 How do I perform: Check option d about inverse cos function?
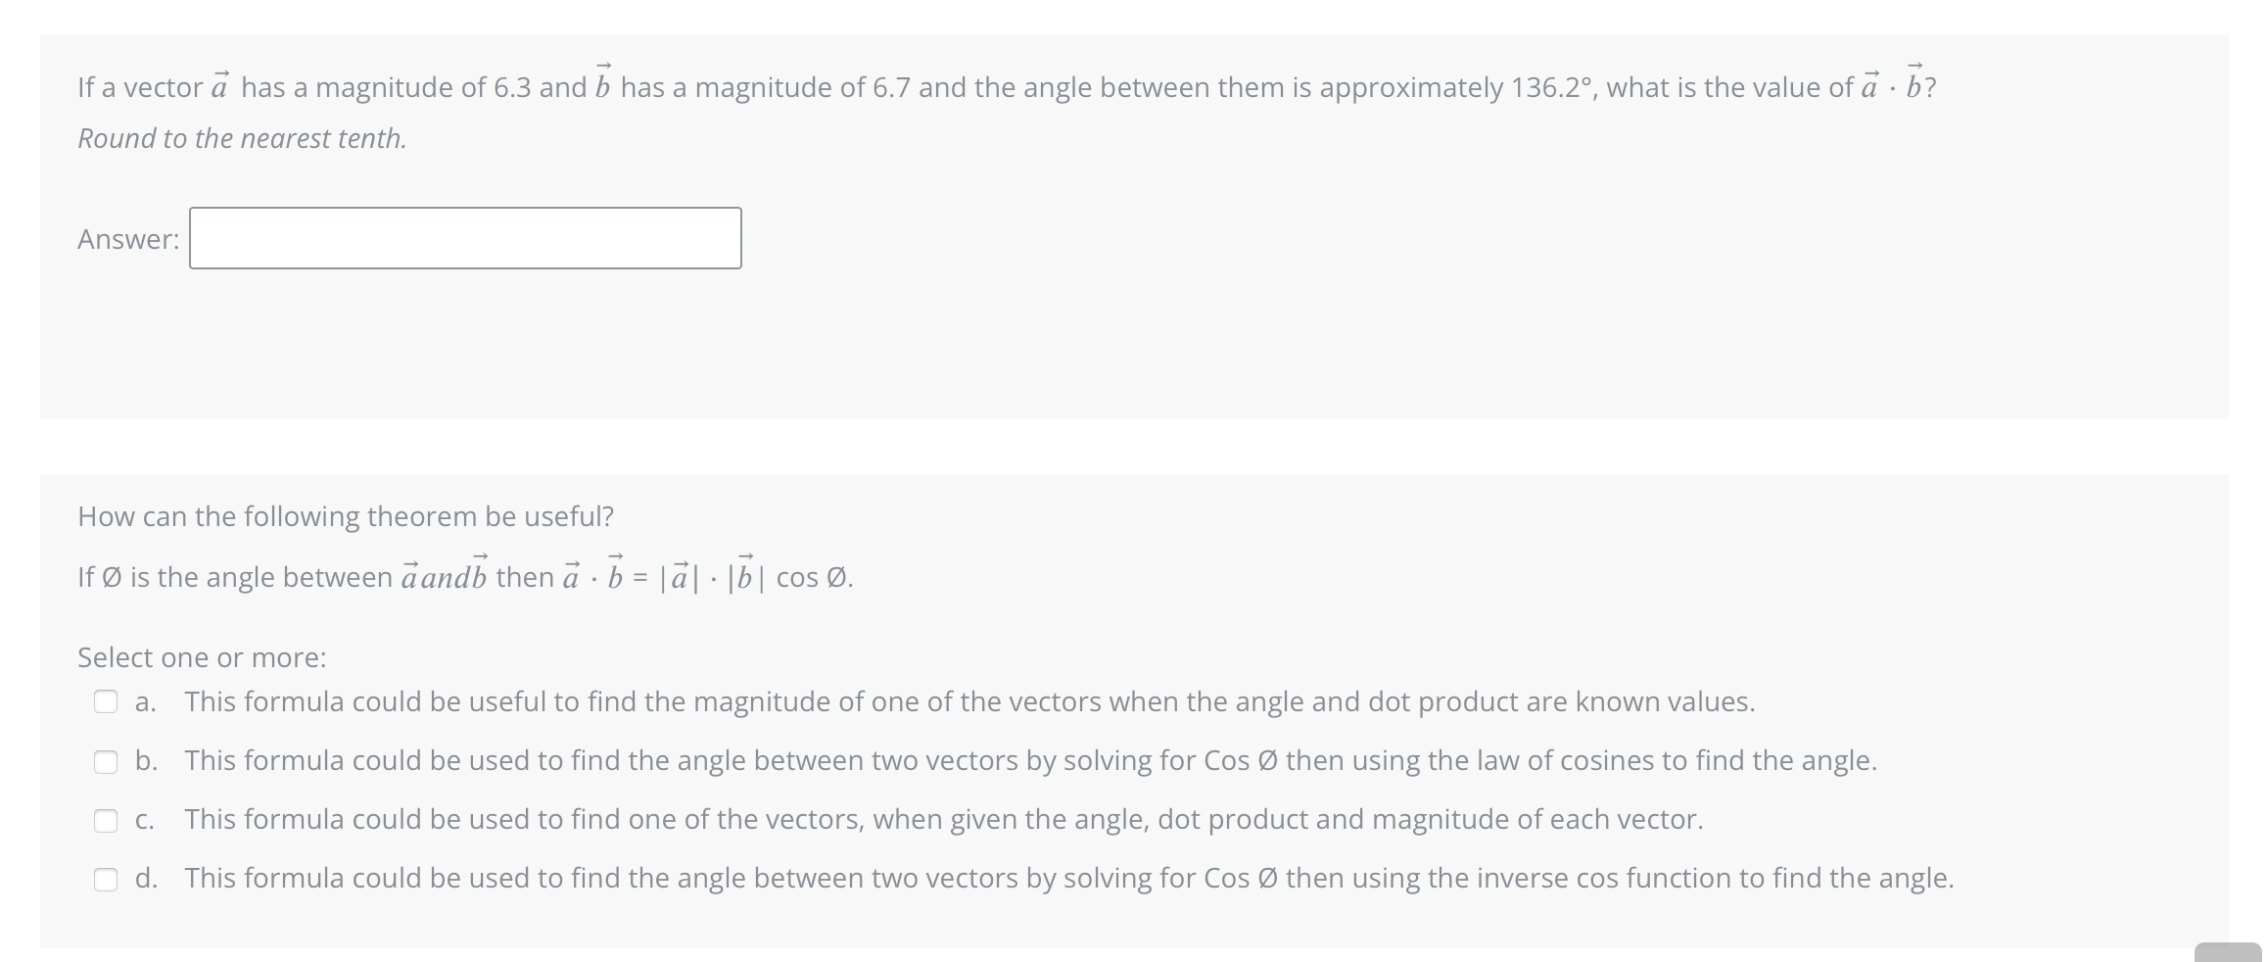pos(107,879)
